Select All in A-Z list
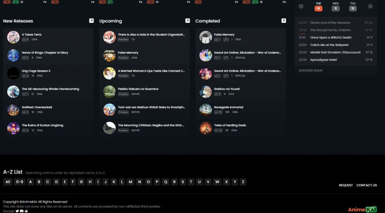This screenshot has width=385, height=213. click(8, 182)
